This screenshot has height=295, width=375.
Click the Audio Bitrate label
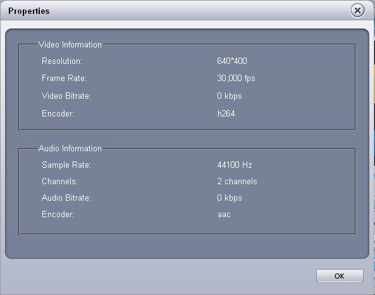[66, 198]
